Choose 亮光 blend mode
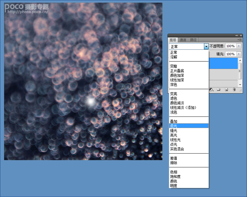The width and height of the screenshot is (247, 197). click(x=189, y=135)
